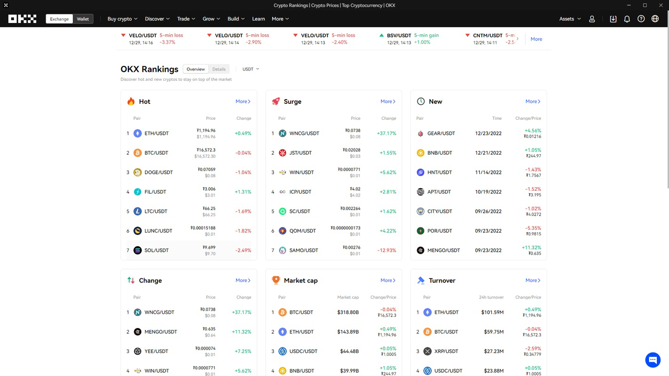Viewport: 669px width, 376px height.
Task: Open More in the Surge card
Action: click(388, 102)
